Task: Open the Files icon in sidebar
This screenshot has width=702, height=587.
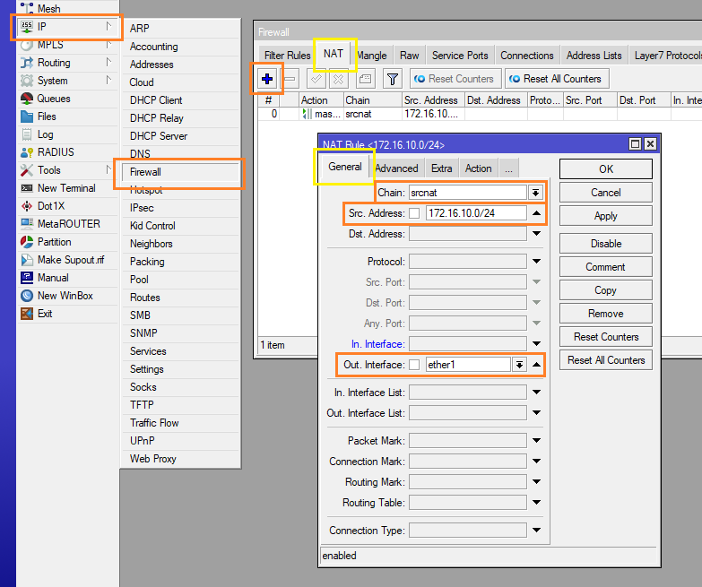Action: (x=26, y=117)
